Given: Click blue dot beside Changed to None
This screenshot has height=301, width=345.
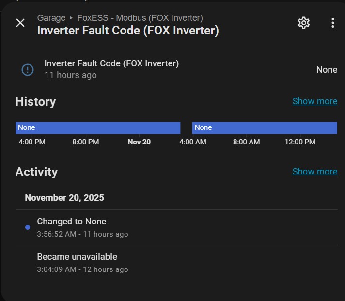Looking at the screenshot, I should [x=28, y=227].
